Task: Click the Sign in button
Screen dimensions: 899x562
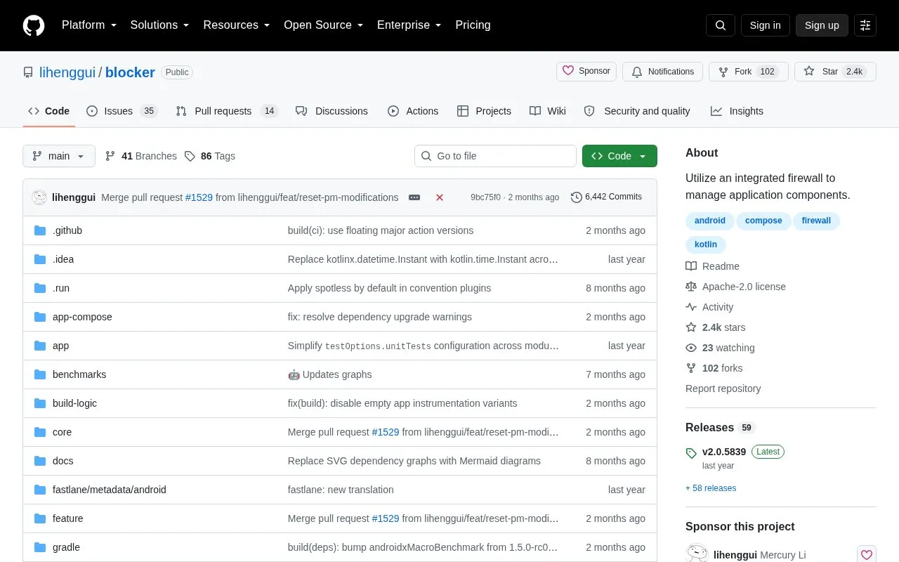Action: click(x=765, y=25)
